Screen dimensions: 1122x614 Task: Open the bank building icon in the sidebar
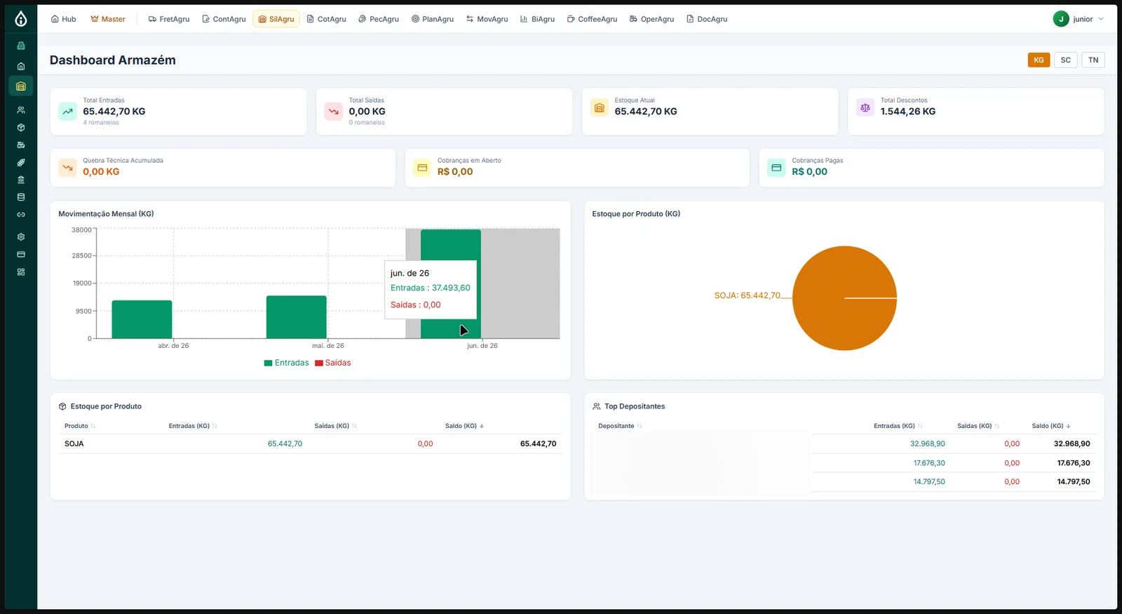(21, 180)
